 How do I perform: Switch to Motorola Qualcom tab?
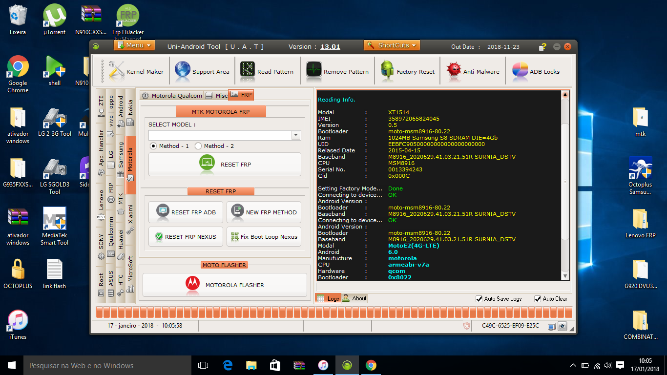click(171, 95)
